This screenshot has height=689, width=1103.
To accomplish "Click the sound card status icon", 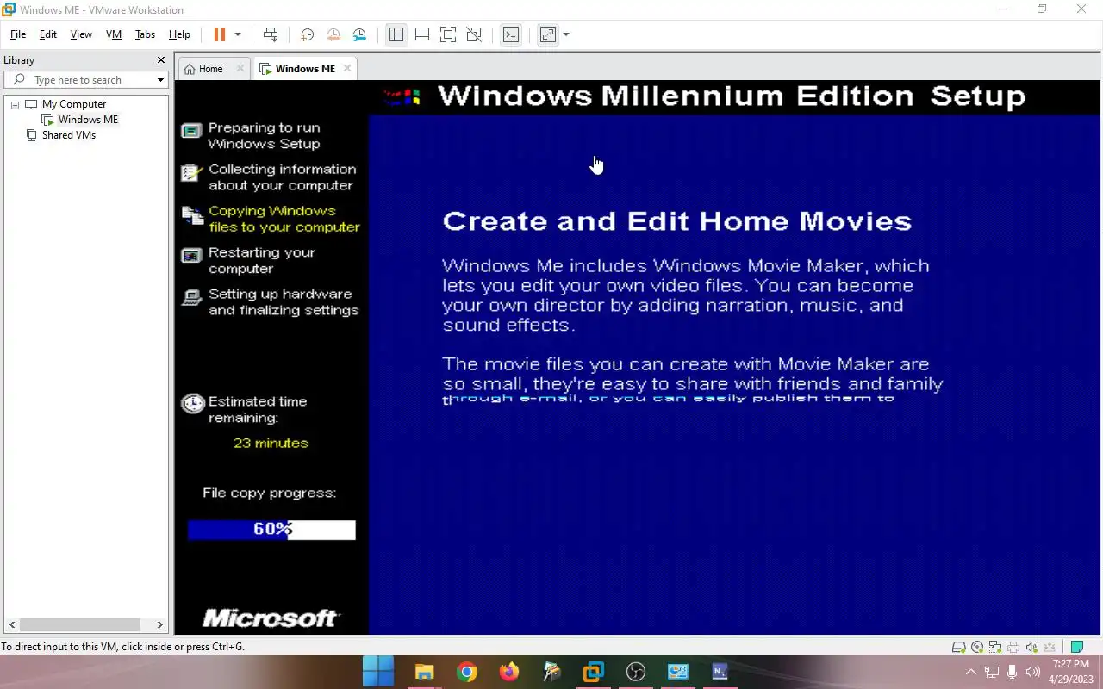I will (1031, 648).
